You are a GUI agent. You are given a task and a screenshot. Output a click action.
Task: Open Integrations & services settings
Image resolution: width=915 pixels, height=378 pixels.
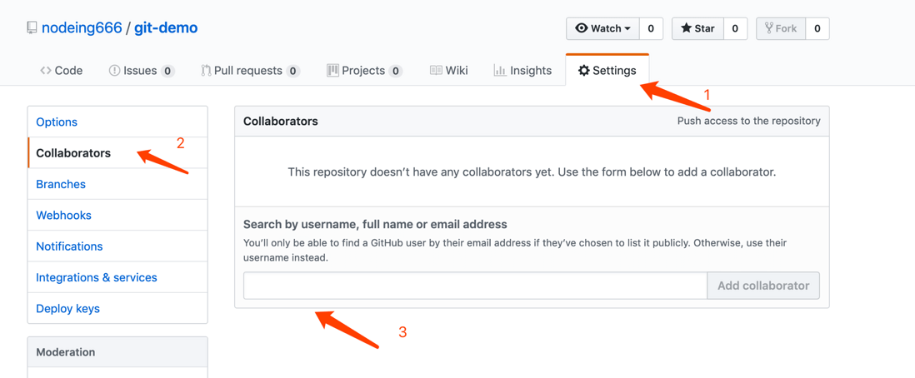tap(117, 277)
